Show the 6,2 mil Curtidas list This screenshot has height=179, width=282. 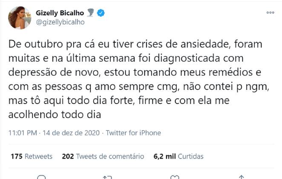tap(178, 156)
